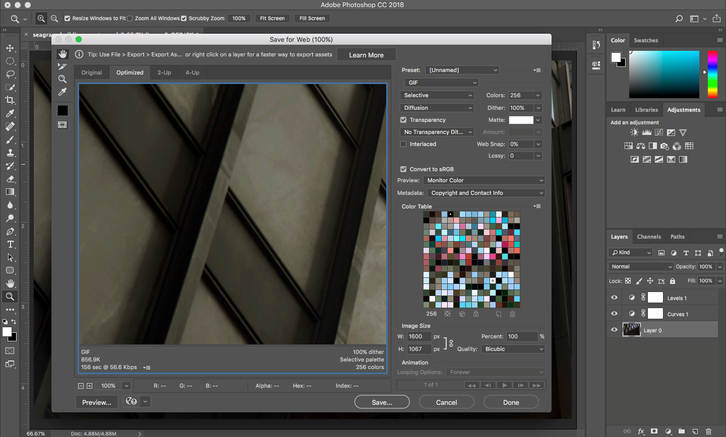Lock selected color in Color Table
Viewport: 726px width, 437px height.
point(475,314)
